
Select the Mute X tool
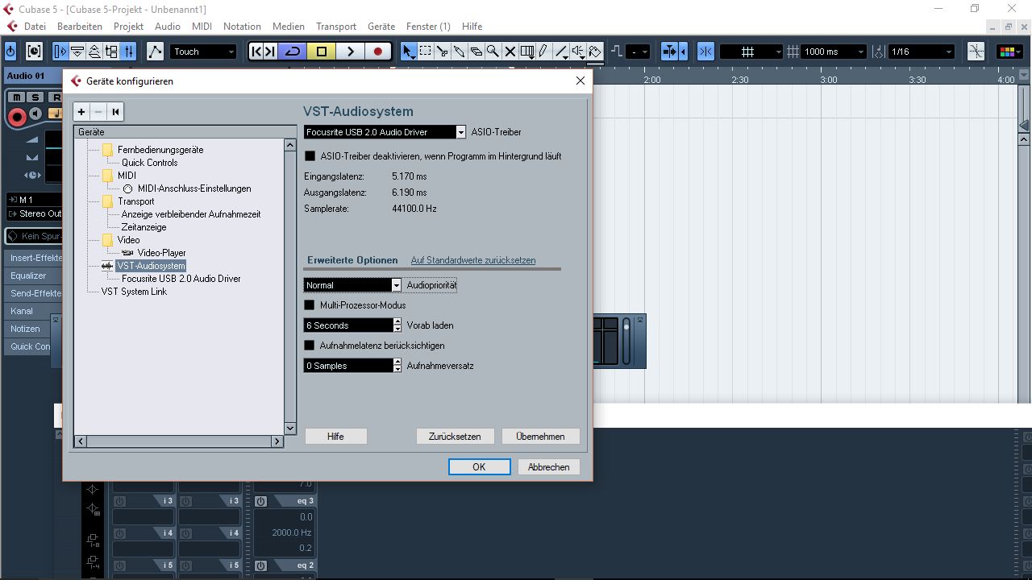click(x=510, y=52)
